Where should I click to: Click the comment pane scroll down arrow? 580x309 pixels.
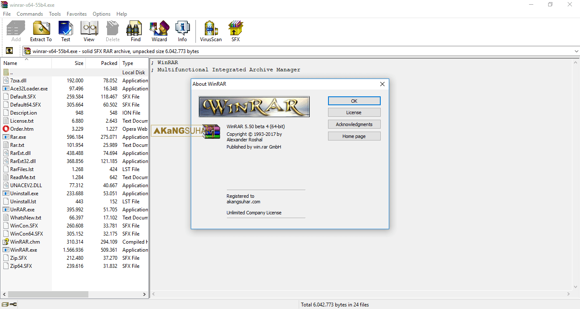(576, 287)
